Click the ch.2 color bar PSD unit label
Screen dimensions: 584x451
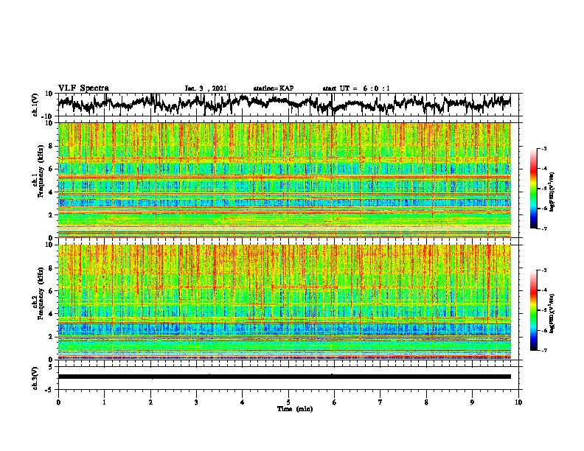click(552, 312)
